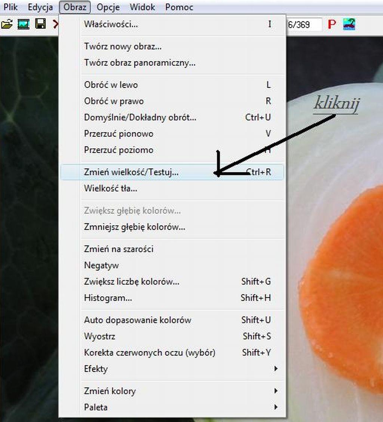The image size is (383, 422).
Task: Click the Open file folder icon
Action: point(7,24)
